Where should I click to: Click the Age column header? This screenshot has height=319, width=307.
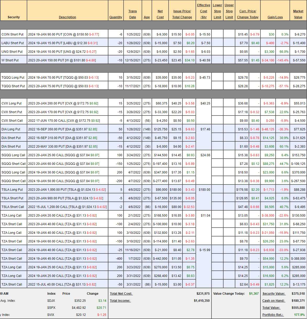147,17
